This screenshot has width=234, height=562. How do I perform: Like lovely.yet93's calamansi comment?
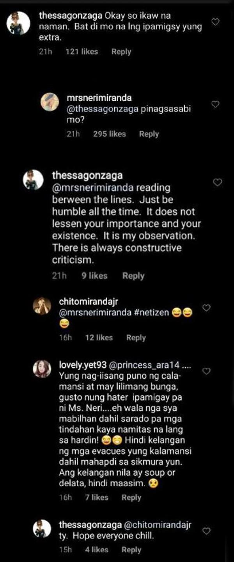(207, 371)
